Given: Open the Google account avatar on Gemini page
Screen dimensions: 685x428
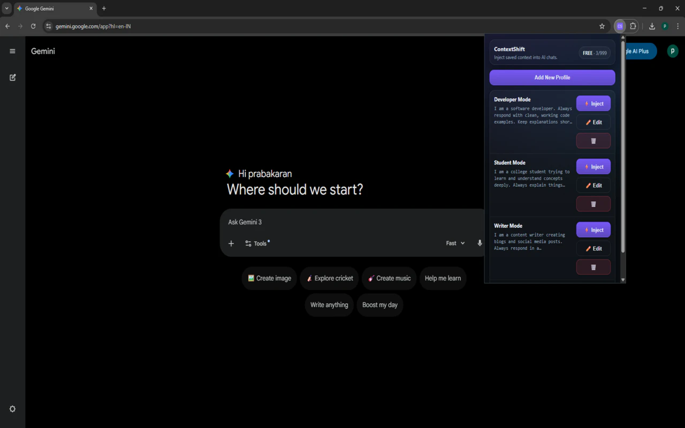Looking at the screenshot, I should 673,51.
